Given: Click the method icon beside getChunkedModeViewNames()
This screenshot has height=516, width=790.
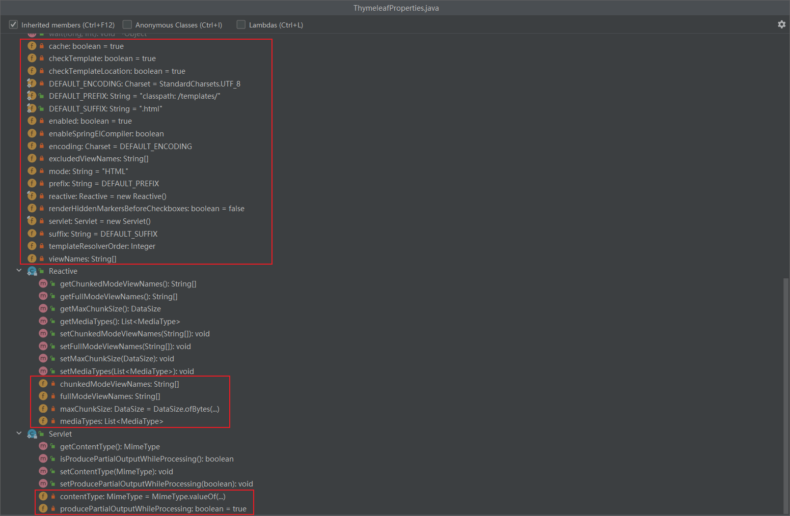Looking at the screenshot, I should (x=43, y=283).
